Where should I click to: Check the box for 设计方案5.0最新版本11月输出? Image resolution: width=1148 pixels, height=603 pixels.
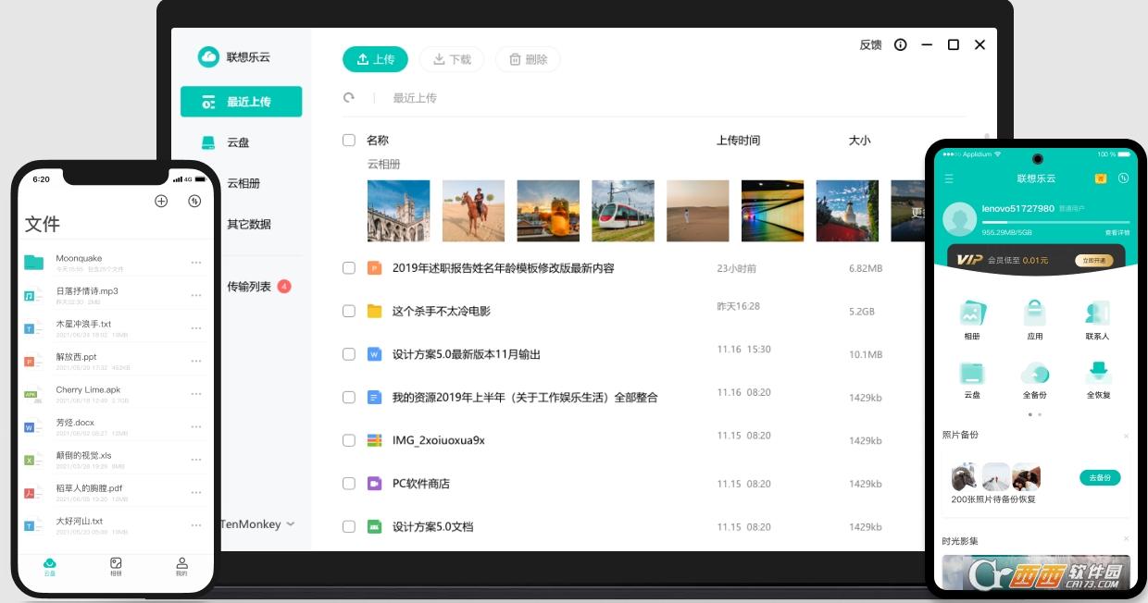[x=349, y=354]
